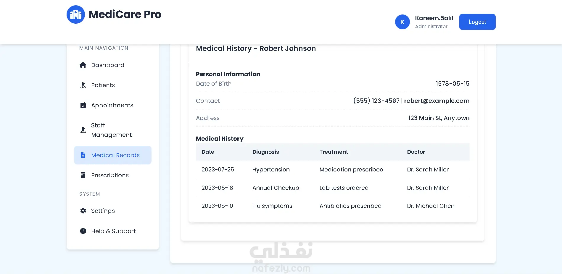Click the Settings gear icon
Viewport: 562px width, 274px height.
tap(83, 211)
